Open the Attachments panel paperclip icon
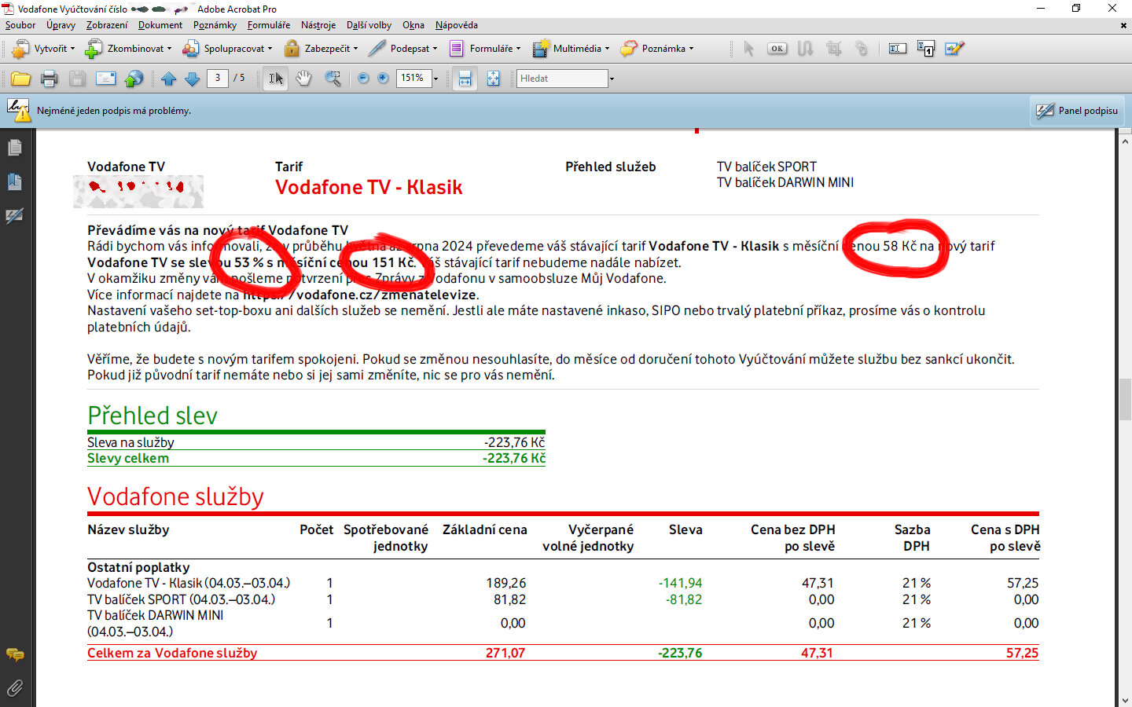 pyautogui.click(x=14, y=688)
